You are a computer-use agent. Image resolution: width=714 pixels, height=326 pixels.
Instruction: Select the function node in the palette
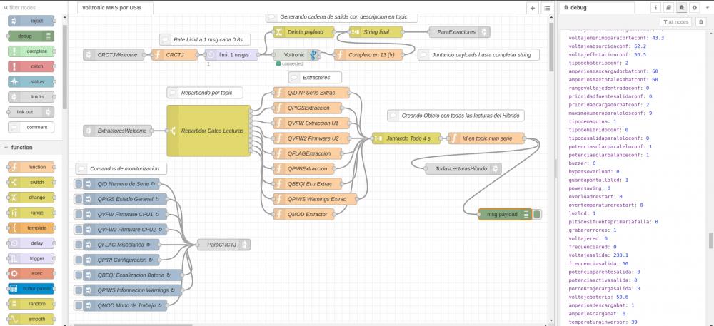(x=31, y=168)
